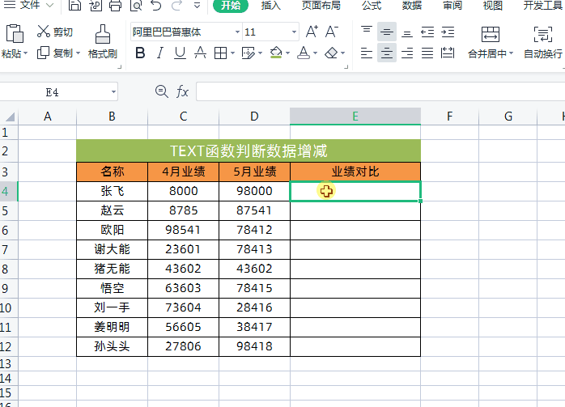Toggle Italic formatting

click(x=160, y=53)
